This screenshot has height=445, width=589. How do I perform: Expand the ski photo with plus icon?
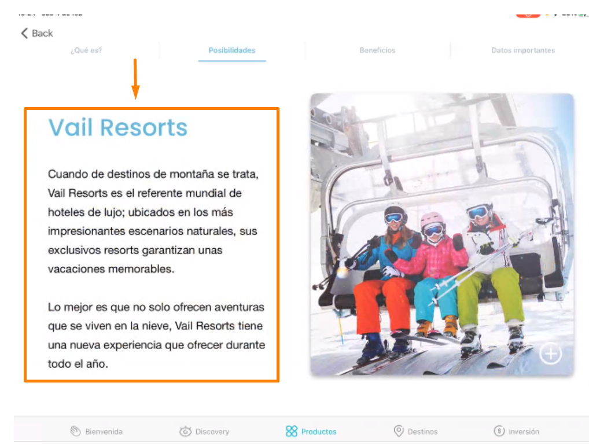click(x=551, y=354)
